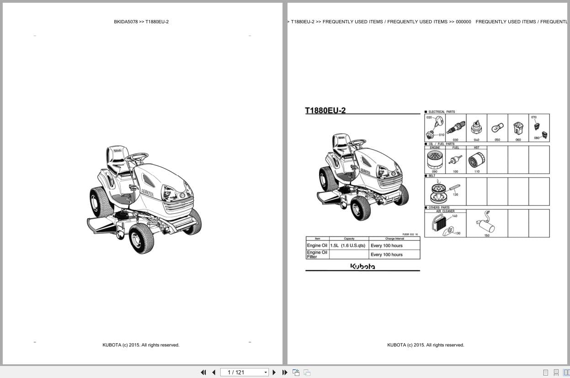The image size is (570, 378).
Task: Click right page Kubota copyright footer
Action: [426, 345]
